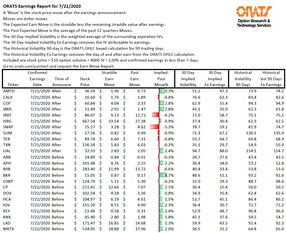Click the MKTX ticker cell
The height and width of the screenshot is (233, 286).
click(x=9, y=229)
